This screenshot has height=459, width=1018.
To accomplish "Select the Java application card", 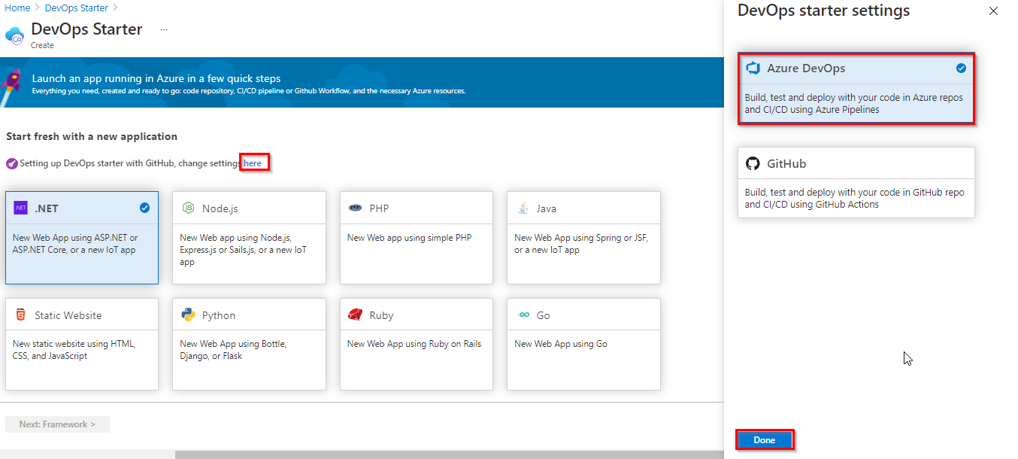I will [x=584, y=238].
